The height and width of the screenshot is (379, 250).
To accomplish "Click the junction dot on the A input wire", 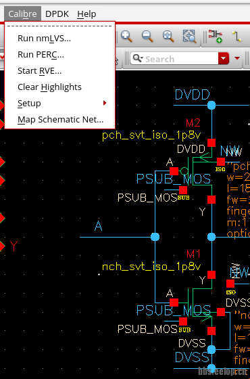I will (155, 237).
